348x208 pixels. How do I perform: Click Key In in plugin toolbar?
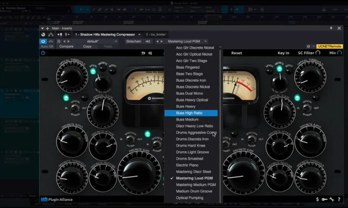284,53
